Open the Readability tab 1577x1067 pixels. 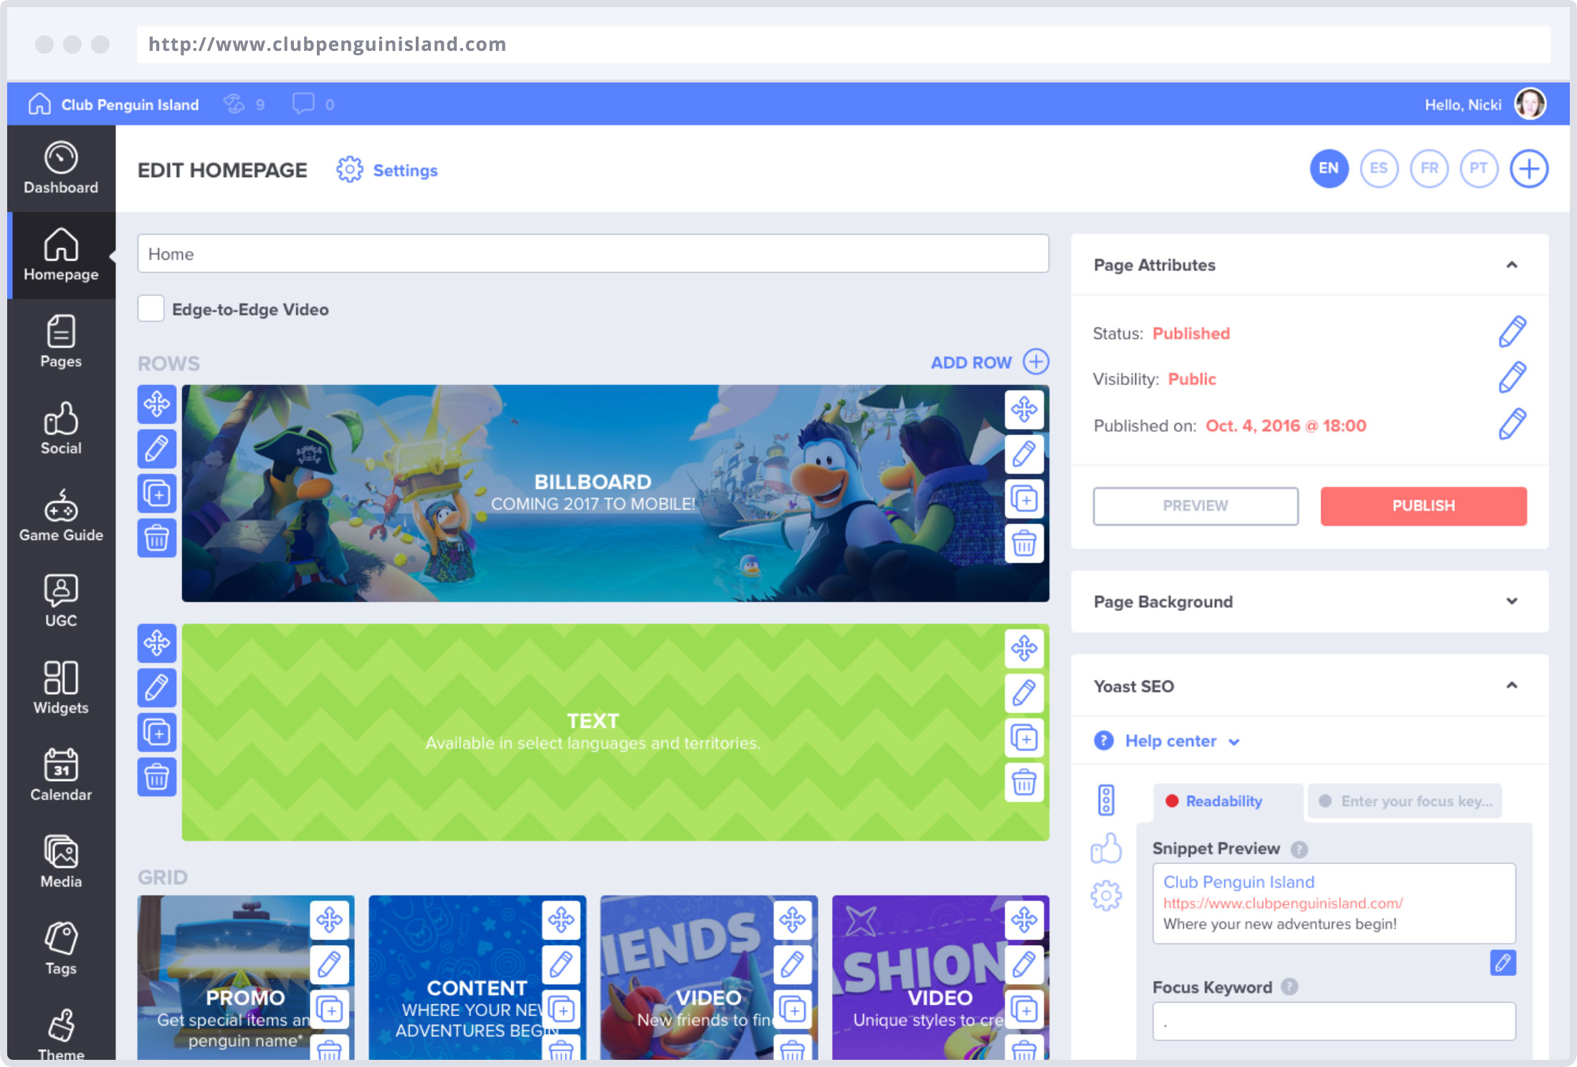coord(1227,802)
